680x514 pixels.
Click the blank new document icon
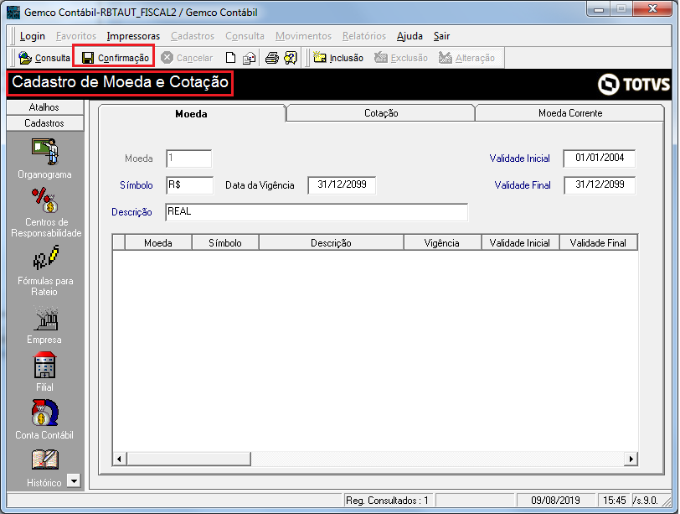pyautogui.click(x=231, y=58)
